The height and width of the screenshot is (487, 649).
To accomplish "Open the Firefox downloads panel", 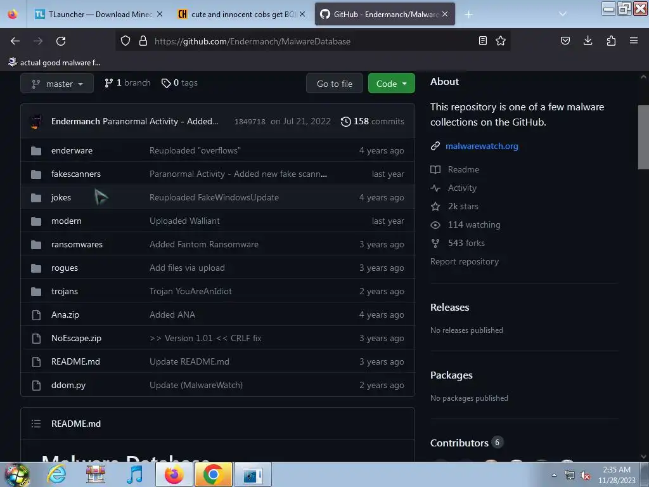I will tap(588, 41).
